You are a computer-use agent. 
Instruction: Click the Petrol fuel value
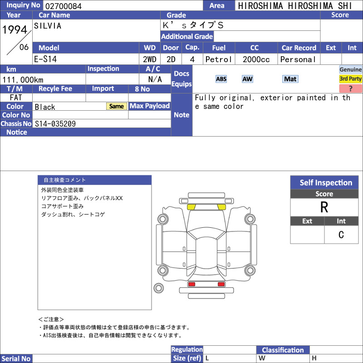tap(219, 59)
